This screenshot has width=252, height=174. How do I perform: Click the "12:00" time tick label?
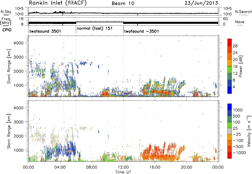[x=123, y=167]
